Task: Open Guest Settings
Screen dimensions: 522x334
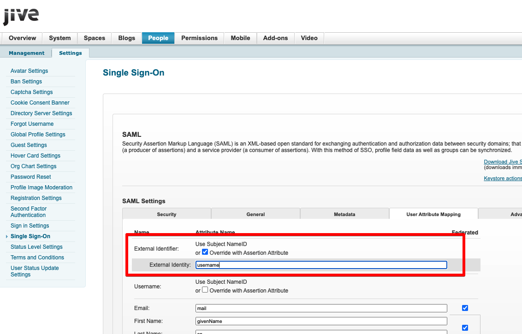Action: coord(29,146)
